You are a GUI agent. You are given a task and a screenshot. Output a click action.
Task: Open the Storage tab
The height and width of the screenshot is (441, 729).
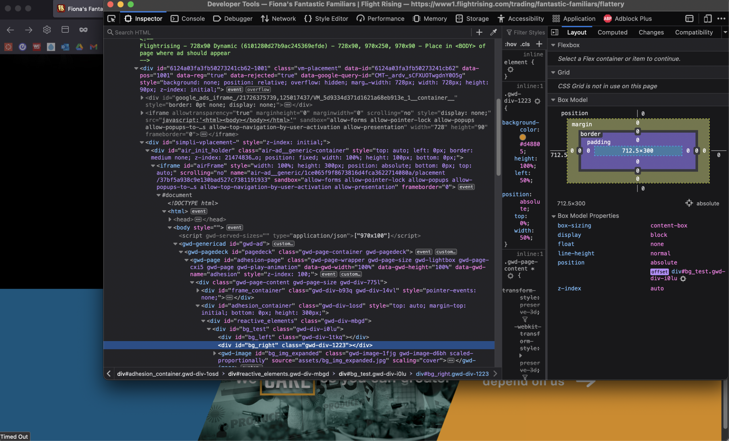(x=472, y=18)
